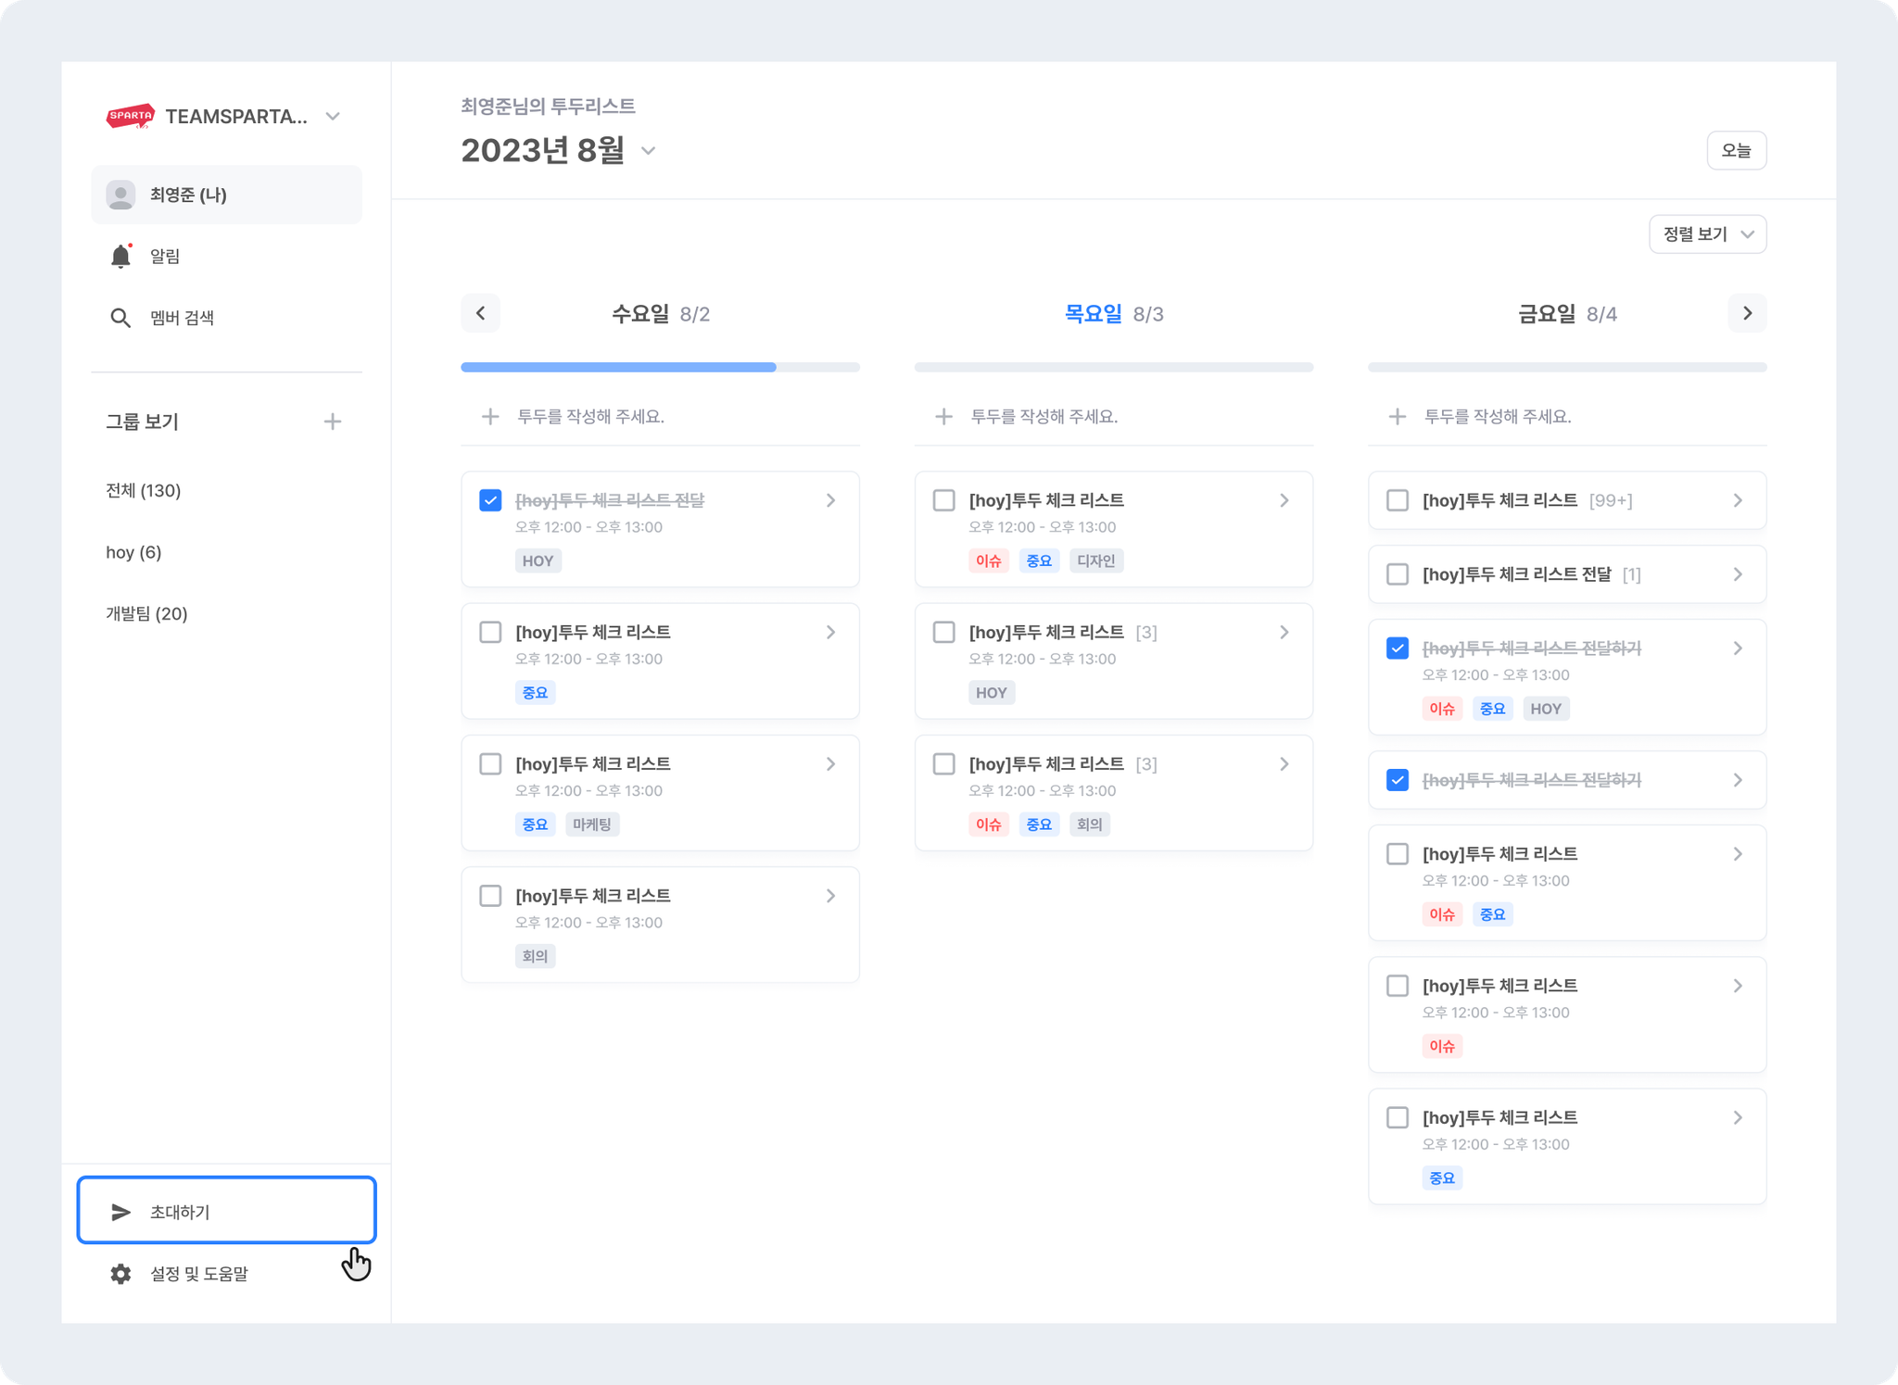
Task: Open settings gear 설정 및 도움말
Action: [120, 1274]
